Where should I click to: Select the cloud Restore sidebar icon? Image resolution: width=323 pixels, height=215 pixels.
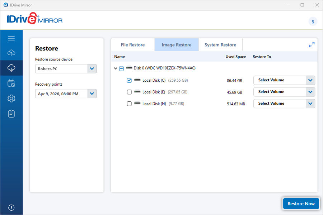pos(11,68)
